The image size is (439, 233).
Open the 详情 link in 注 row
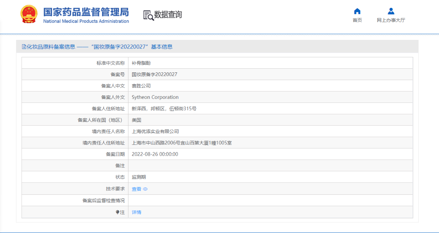tap(137, 212)
